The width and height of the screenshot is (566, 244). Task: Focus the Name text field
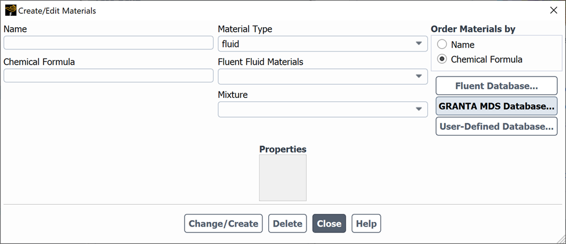click(109, 42)
